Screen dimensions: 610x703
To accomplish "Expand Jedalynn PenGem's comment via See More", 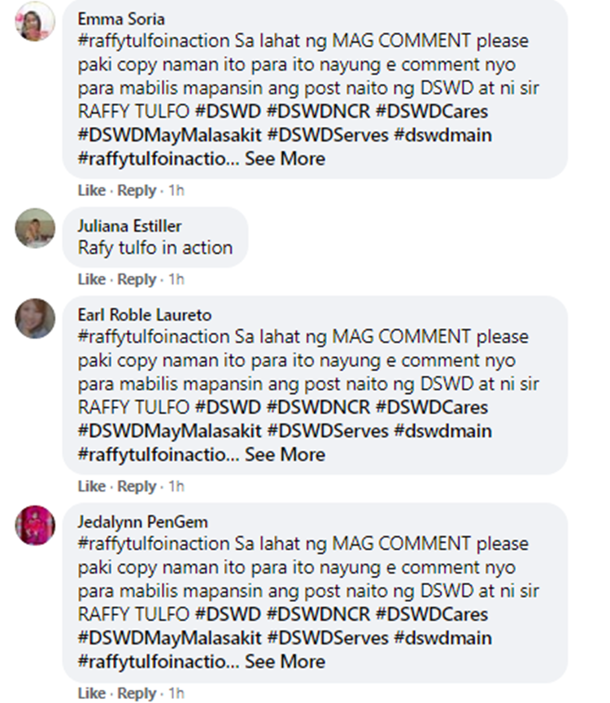I will tap(285, 662).
